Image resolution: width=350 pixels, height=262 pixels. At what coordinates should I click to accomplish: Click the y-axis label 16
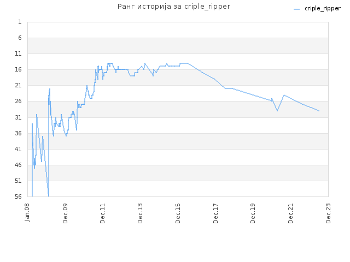pyautogui.click(x=18, y=69)
